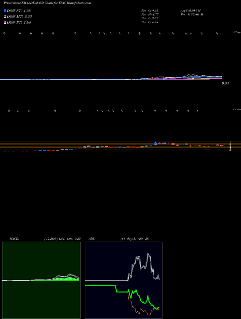
Task: Open the green MACD histogram chart panel
Action: (41, 280)
